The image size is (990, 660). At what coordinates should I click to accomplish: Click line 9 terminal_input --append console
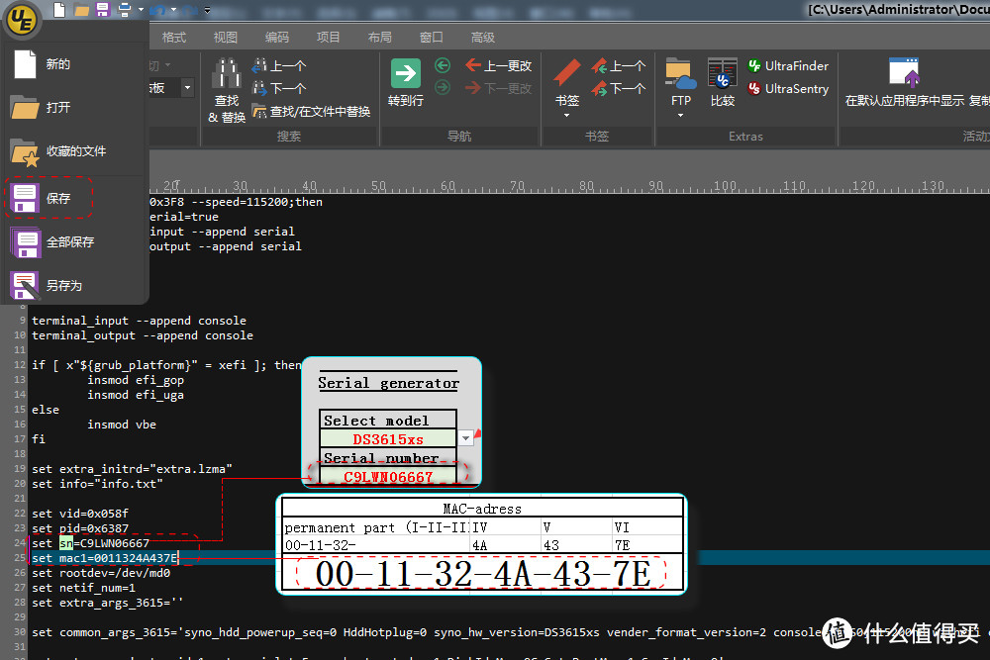click(139, 321)
